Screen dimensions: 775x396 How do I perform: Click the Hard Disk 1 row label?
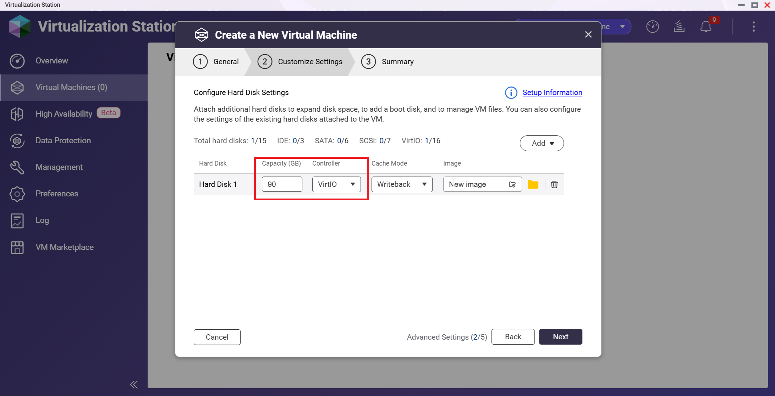(218, 184)
